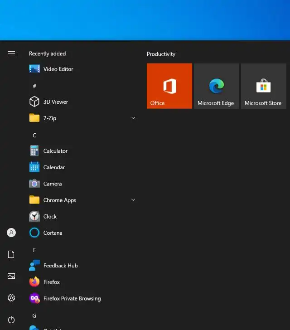The image size is (290, 330).
Task: Click the Recently added heading
Action: pyautogui.click(x=47, y=53)
